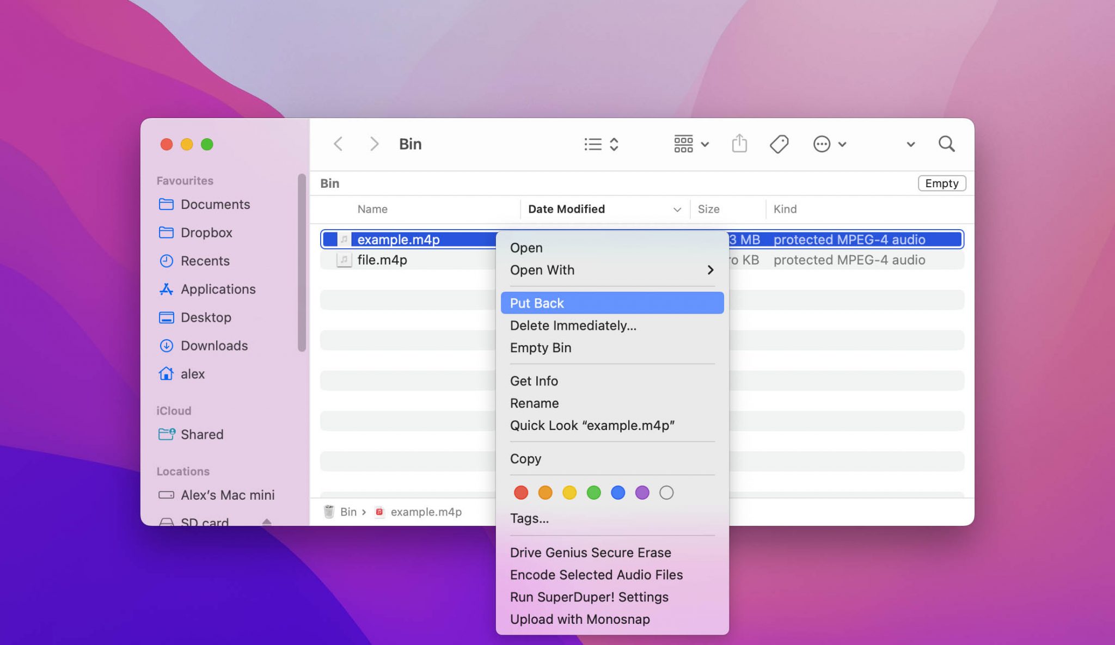Choose Open from context menu
The height and width of the screenshot is (645, 1115).
tap(526, 248)
